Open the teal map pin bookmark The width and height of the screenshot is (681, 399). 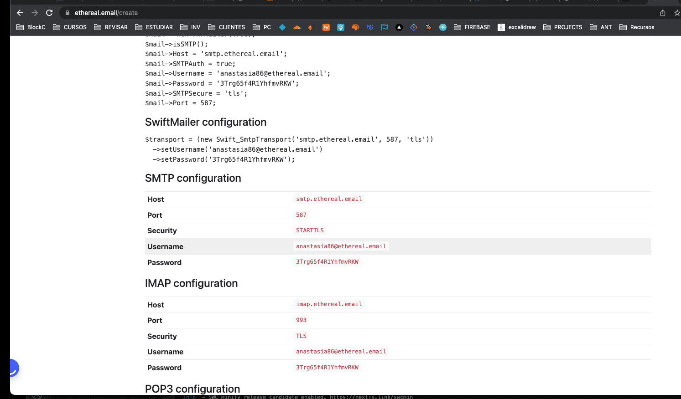click(x=341, y=27)
